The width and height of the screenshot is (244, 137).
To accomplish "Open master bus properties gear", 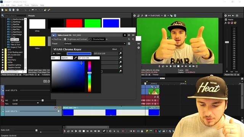I will pos(225,16).
